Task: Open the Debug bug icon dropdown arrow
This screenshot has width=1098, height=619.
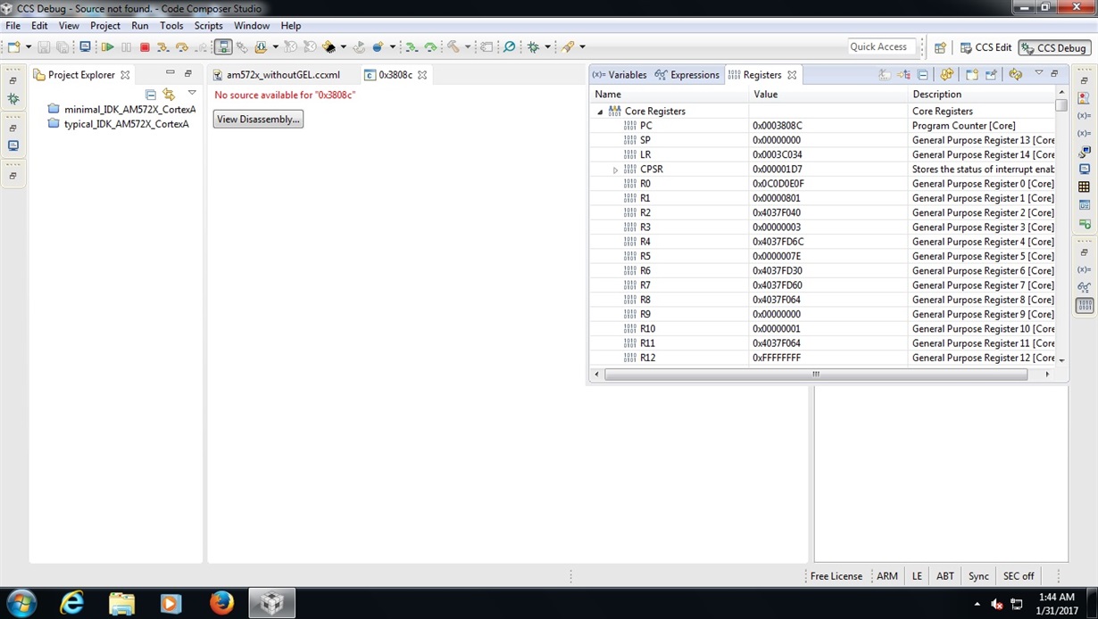Action: [x=547, y=46]
